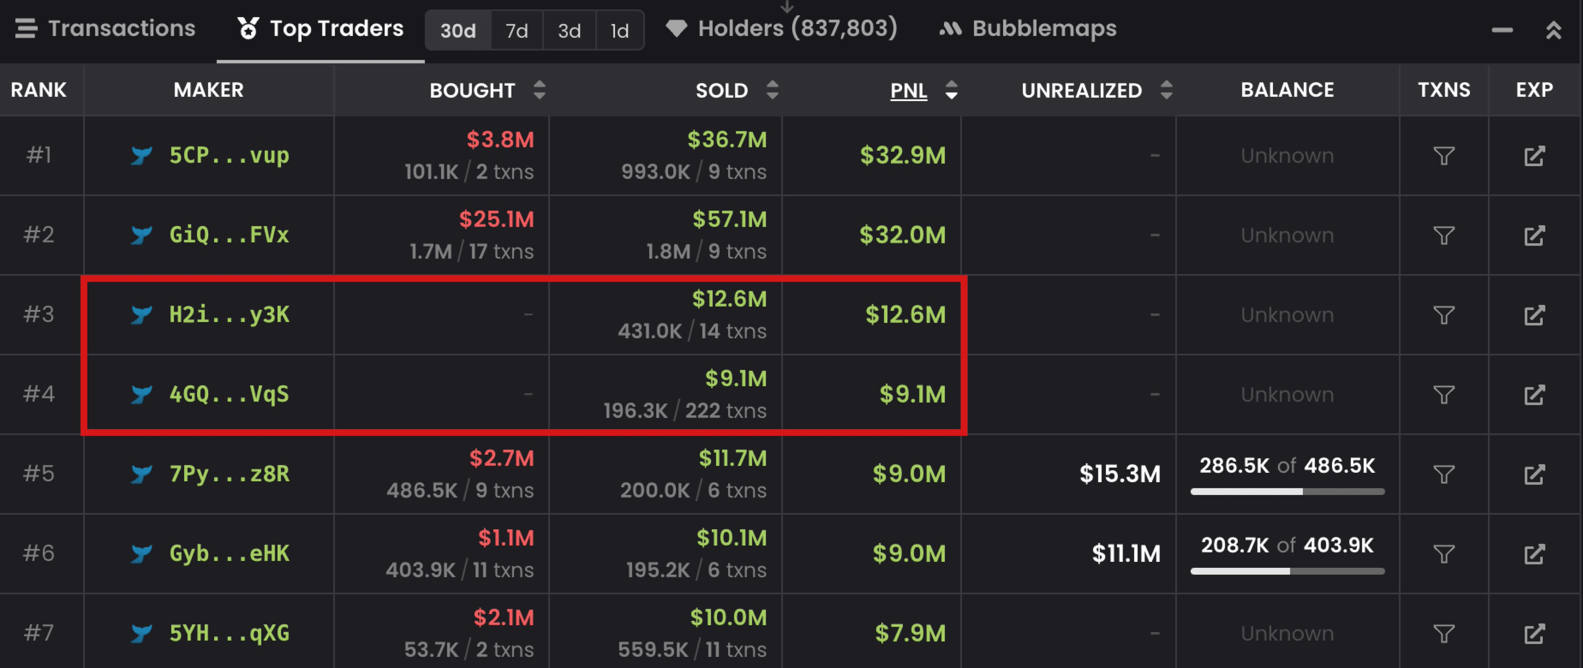Select the 30d time range
The image size is (1583, 668).
458,30
